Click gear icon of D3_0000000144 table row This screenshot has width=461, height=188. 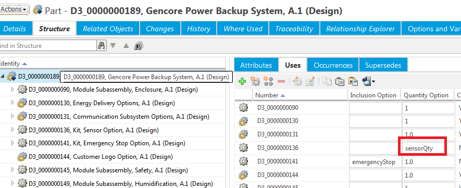[x=243, y=175]
